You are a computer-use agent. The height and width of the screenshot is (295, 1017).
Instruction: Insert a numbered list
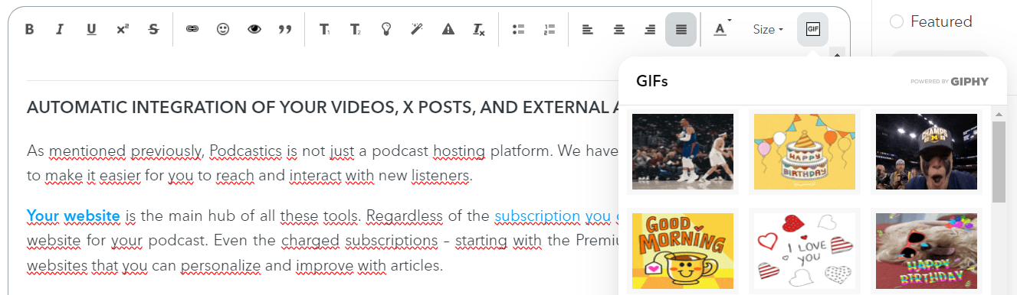click(549, 30)
